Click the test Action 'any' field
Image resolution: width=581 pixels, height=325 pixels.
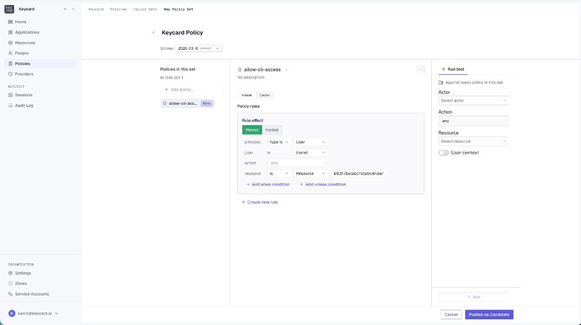pos(473,121)
